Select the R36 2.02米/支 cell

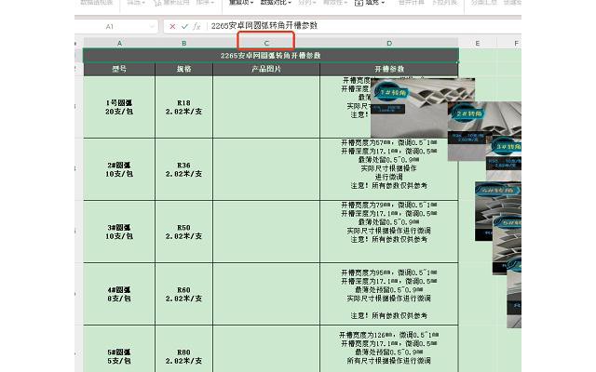point(184,169)
